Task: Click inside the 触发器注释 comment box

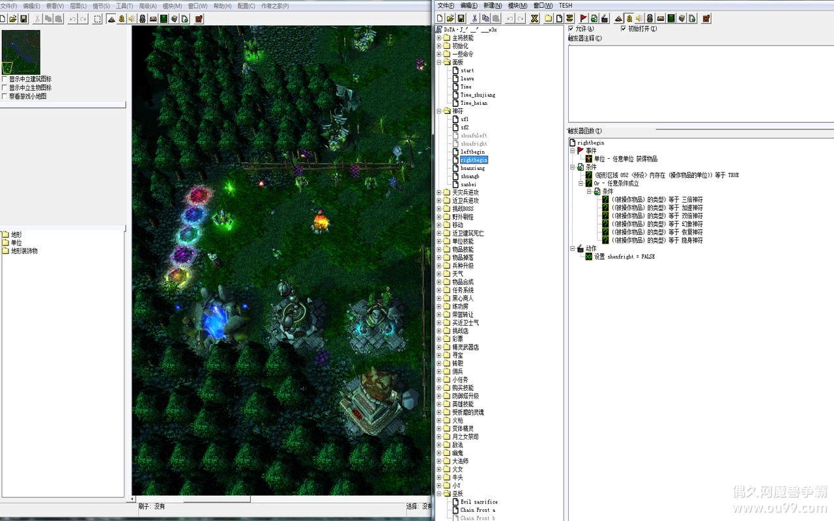Action: pyautogui.click(x=700, y=83)
